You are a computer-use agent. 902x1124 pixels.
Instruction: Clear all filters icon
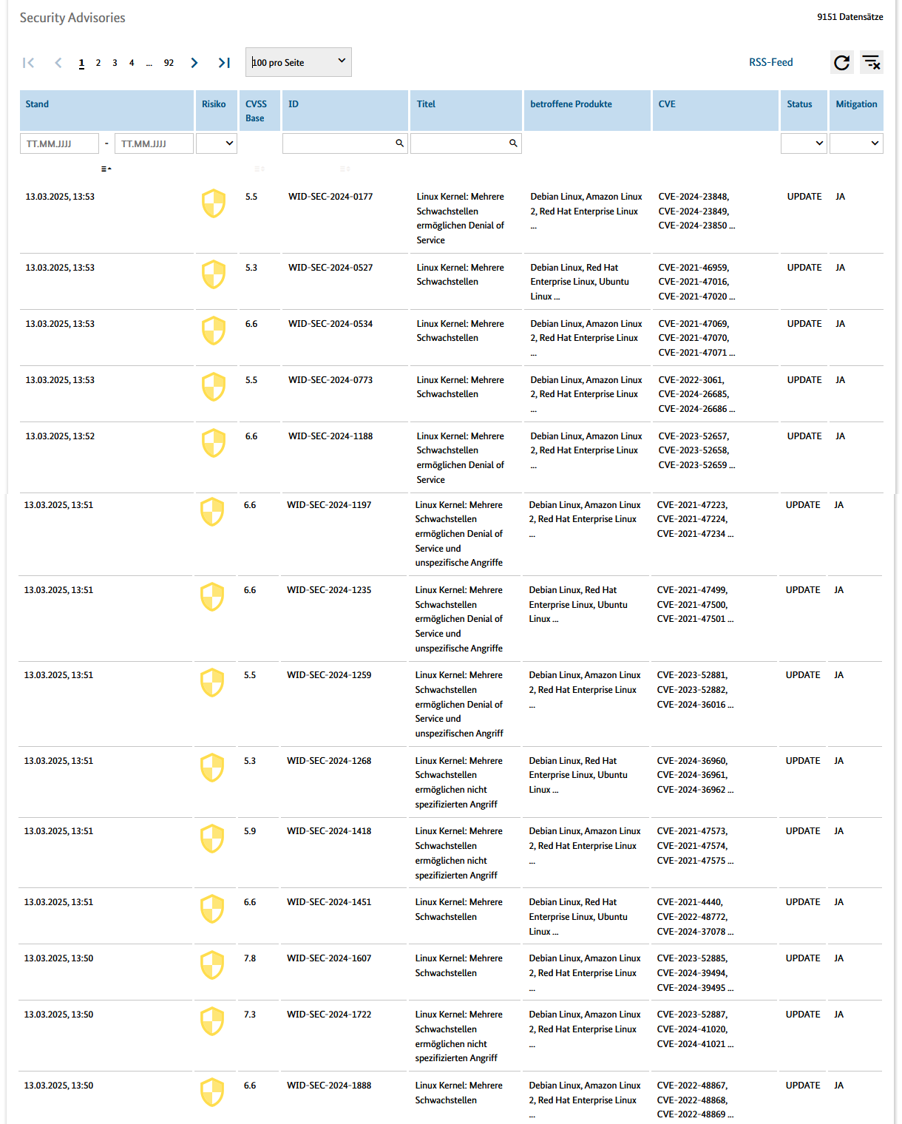[872, 63]
